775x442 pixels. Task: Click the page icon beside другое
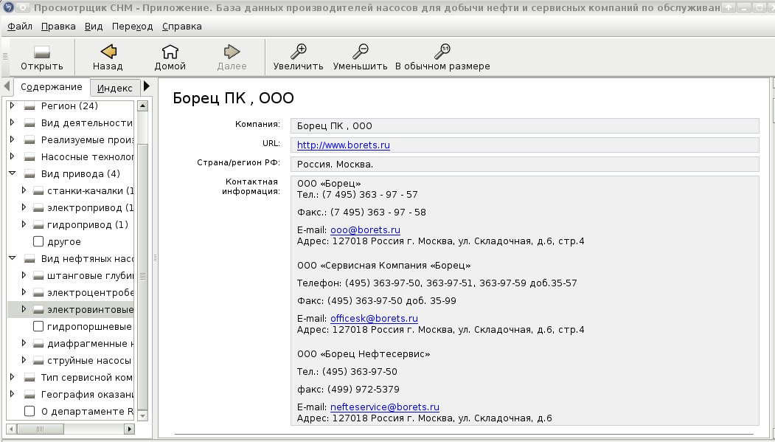point(38,242)
